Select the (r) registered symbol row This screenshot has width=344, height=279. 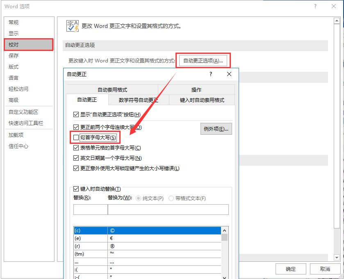(x=148, y=246)
